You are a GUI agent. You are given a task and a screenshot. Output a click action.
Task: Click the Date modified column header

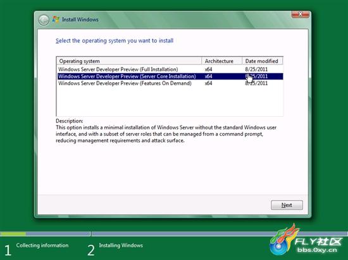click(x=263, y=61)
